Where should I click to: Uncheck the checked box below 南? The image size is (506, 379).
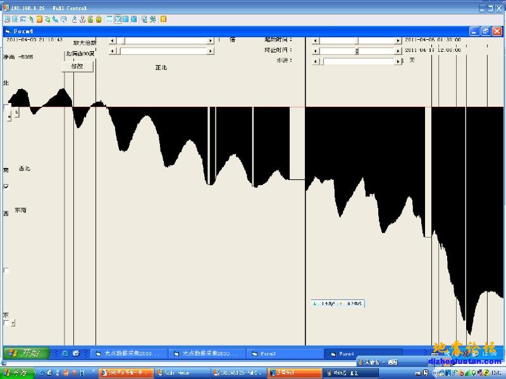pos(6,186)
